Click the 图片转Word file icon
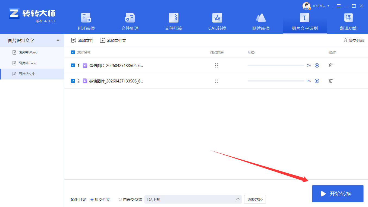 15,52
